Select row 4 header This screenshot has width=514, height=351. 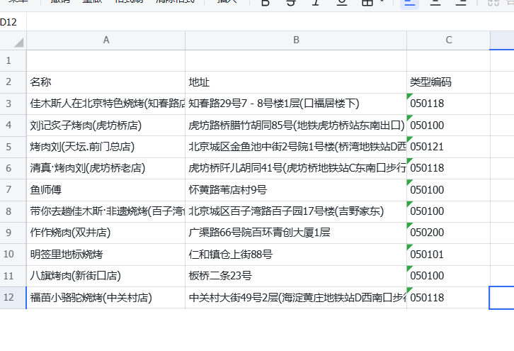point(13,125)
